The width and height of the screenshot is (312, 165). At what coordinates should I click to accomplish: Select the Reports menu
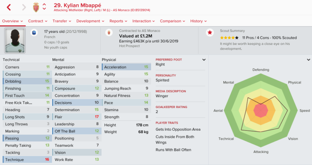click(118, 21)
